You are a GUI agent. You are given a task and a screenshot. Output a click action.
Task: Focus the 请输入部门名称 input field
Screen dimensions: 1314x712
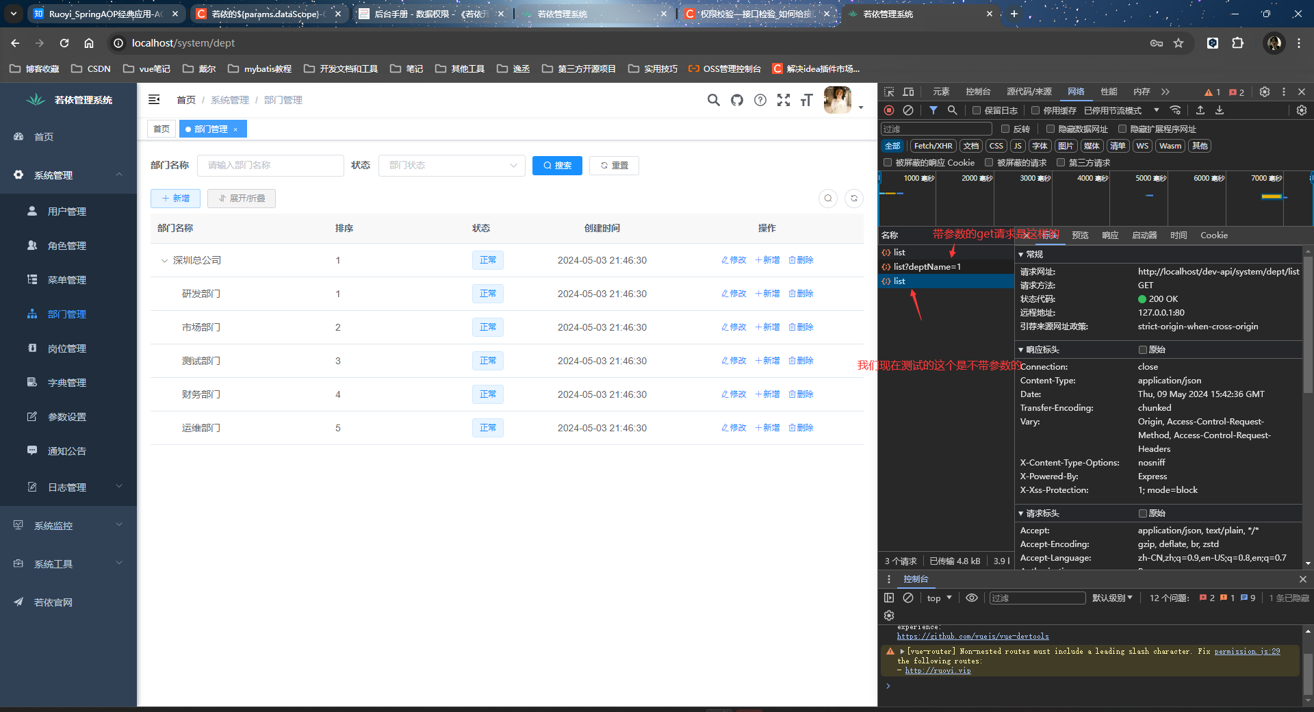pos(270,166)
